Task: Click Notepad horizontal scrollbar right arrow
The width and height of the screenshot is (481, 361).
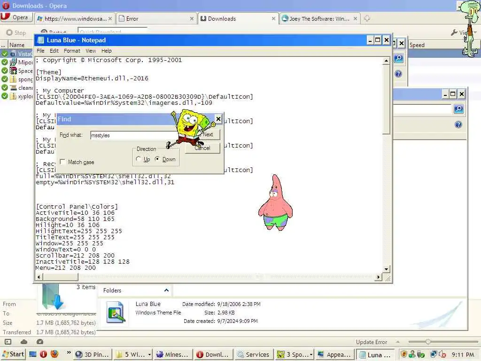Action: [378, 277]
